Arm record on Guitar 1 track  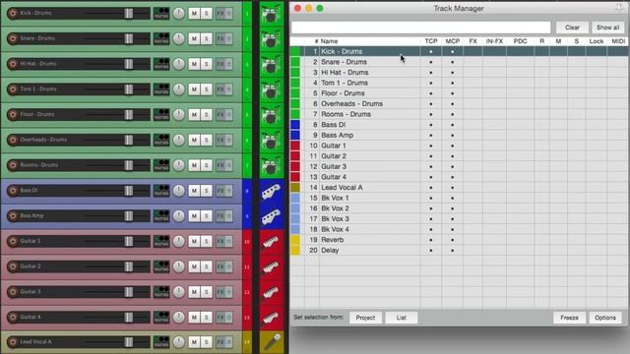pos(13,241)
